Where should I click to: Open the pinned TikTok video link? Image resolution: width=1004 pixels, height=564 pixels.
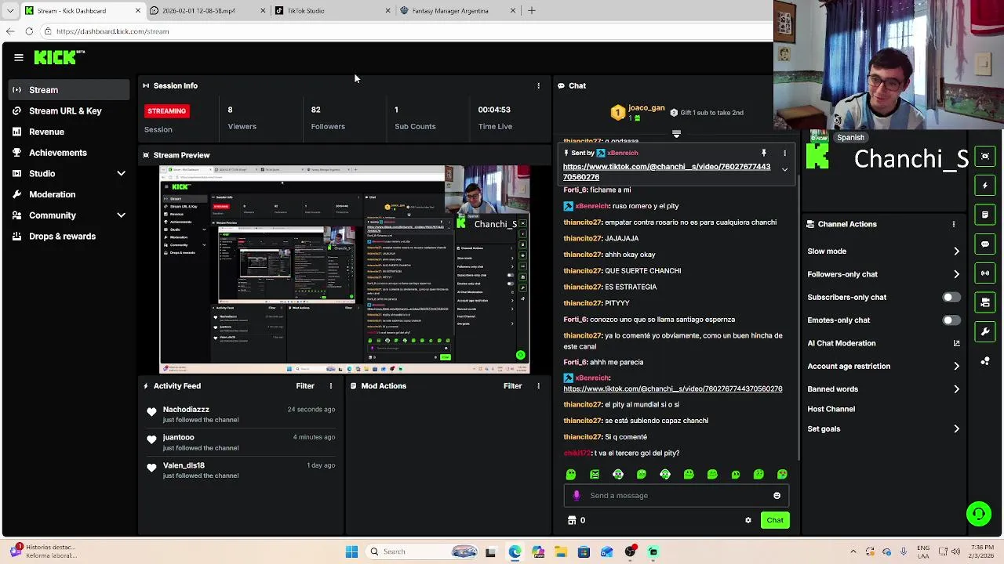click(x=667, y=172)
